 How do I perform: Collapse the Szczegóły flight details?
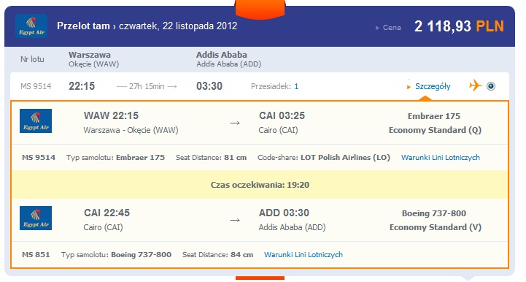[433, 86]
